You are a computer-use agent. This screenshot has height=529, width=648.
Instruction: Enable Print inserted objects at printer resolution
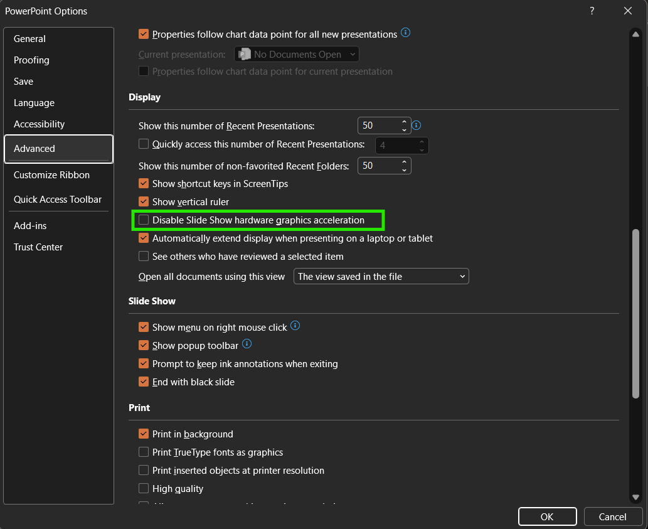pos(144,470)
